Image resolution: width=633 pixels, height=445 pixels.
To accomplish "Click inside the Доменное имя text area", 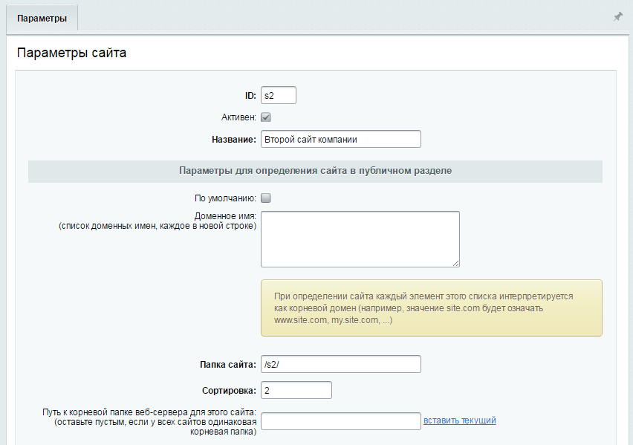I will pos(360,239).
